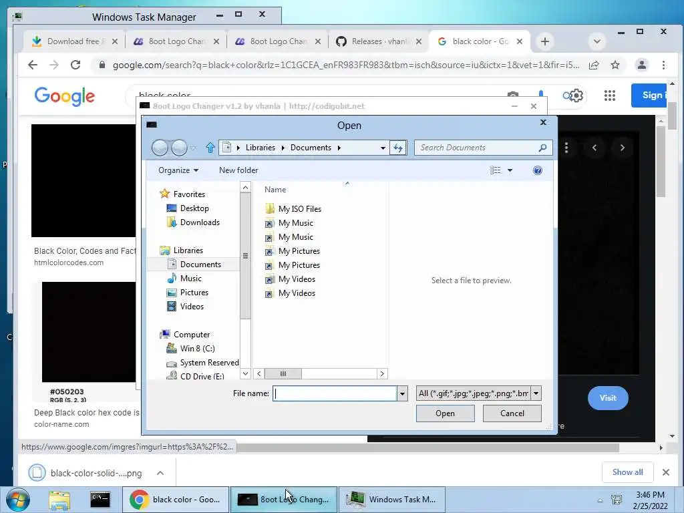Open the downloaded file options chevron
684x513 pixels.
click(160, 473)
